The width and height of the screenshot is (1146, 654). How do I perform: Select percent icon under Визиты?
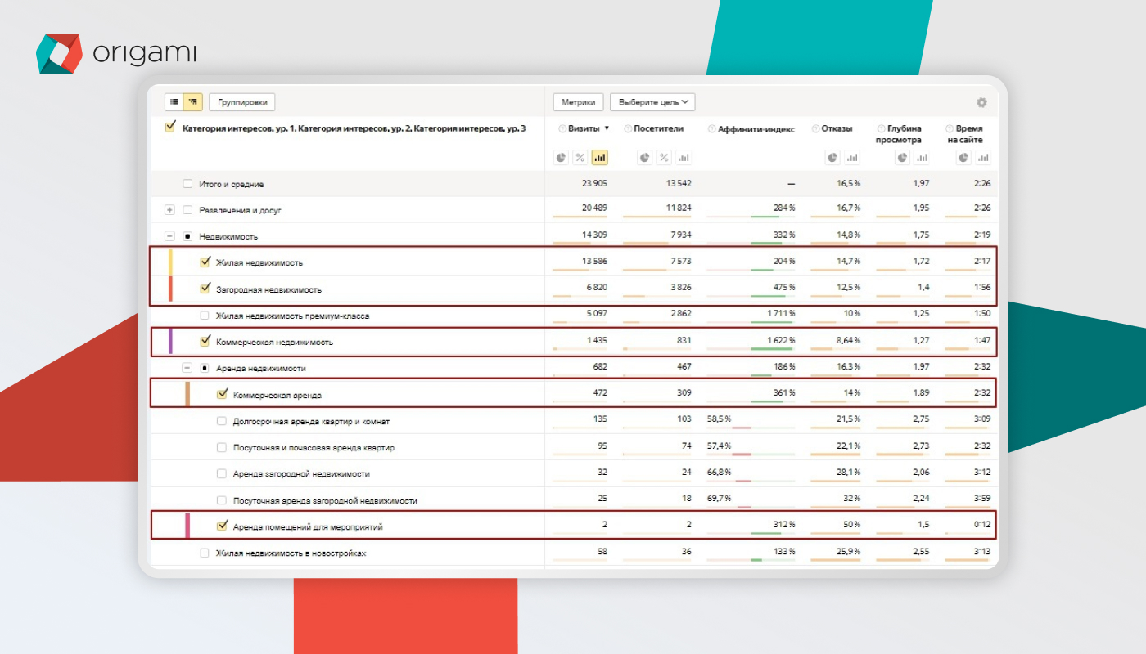point(580,157)
